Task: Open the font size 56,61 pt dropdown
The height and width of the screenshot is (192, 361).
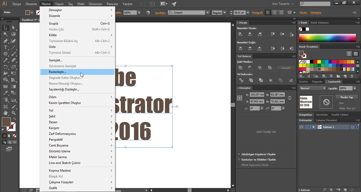Action: tap(248, 12)
